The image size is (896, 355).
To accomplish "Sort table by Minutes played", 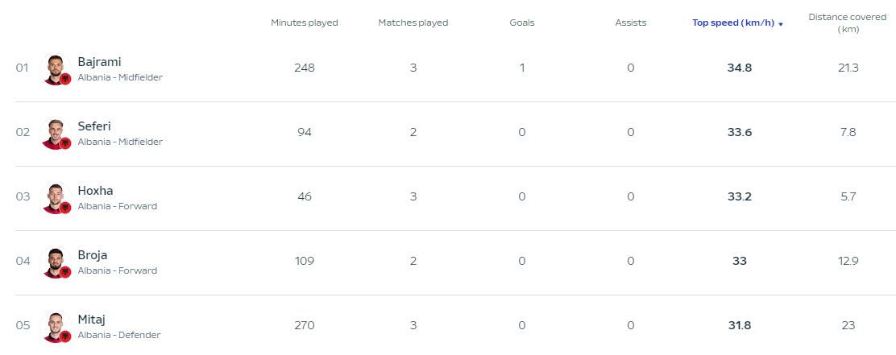I will tap(305, 23).
